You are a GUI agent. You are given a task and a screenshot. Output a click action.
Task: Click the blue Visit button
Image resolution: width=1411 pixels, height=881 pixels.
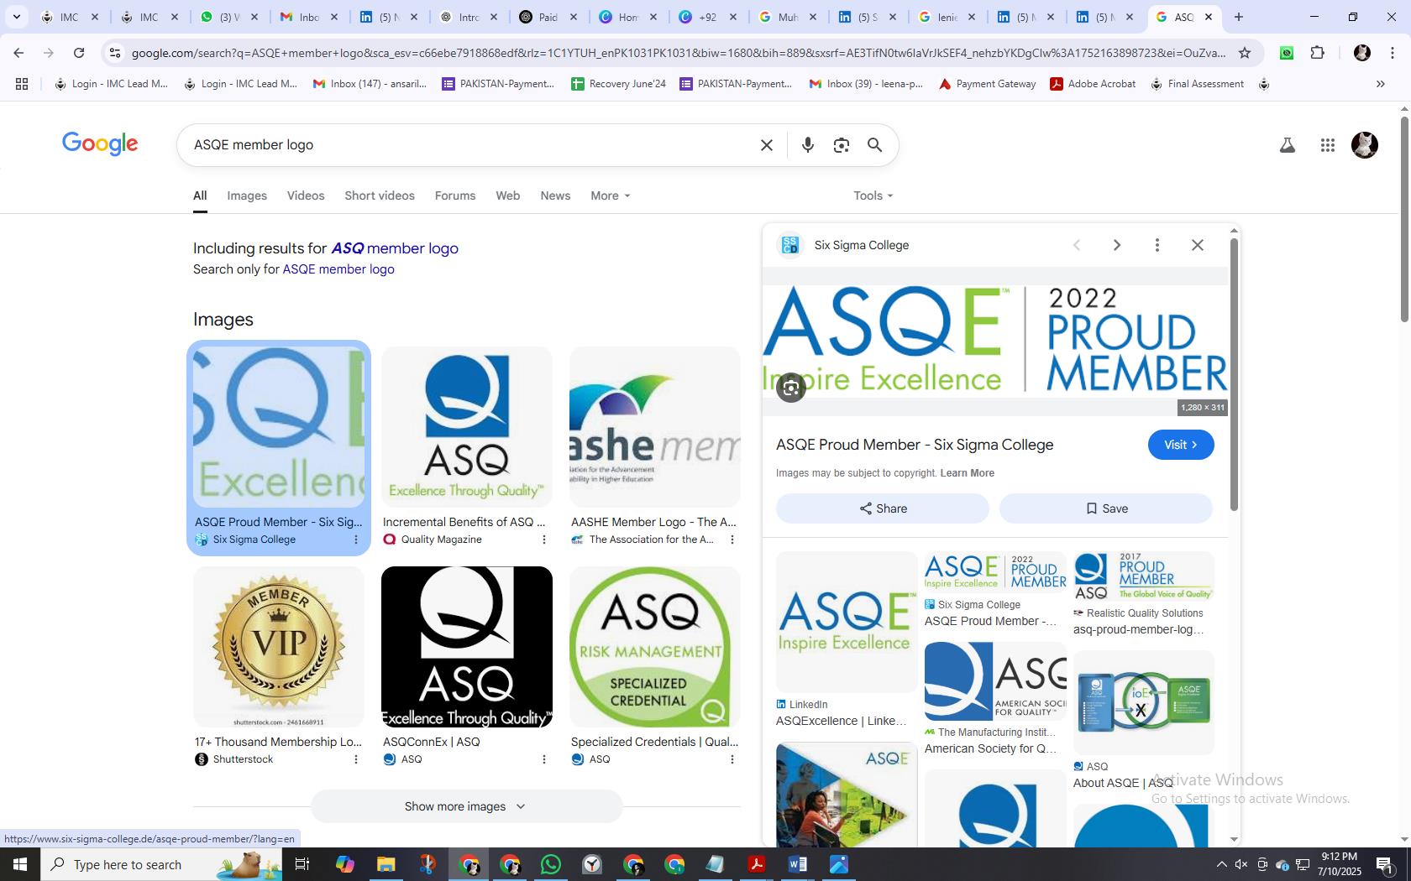pyautogui.click(x=1180, y=445)
